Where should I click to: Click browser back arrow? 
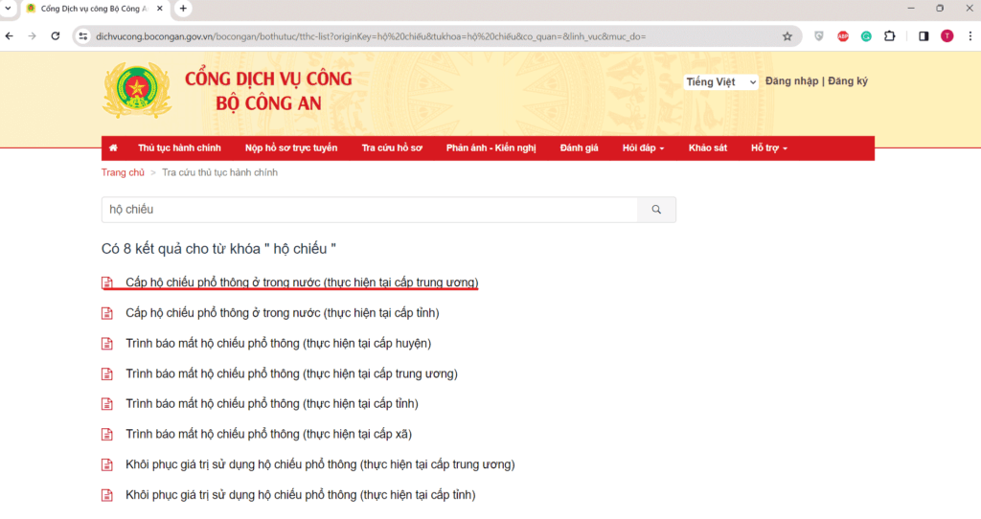tap(10, 36)
